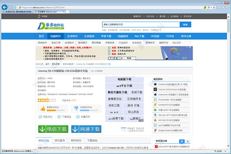Click the search magnifier in address bar
Image resolution: width=231 pixels, height=154 pixels.
[209, 7]
